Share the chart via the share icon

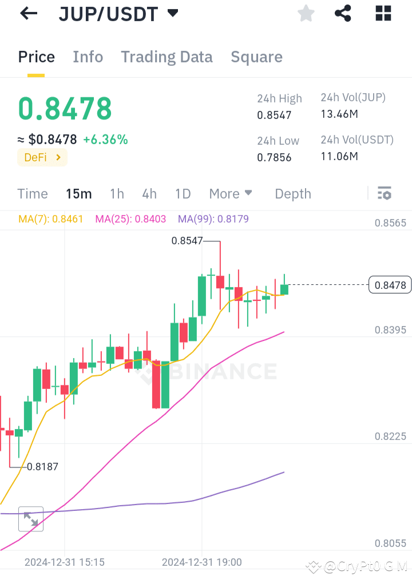(x=343, y=13)
